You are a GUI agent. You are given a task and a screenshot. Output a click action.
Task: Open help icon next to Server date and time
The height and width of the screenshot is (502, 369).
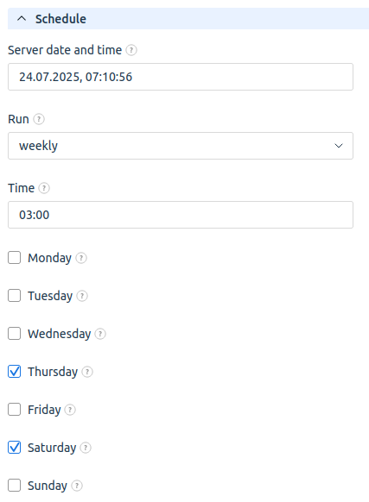(131, 50)
